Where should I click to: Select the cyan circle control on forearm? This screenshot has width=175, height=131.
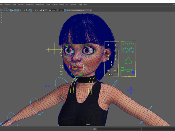36,106
